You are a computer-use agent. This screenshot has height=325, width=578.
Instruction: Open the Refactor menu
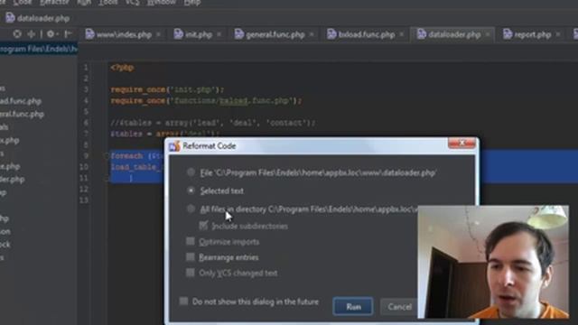point(54,3)
